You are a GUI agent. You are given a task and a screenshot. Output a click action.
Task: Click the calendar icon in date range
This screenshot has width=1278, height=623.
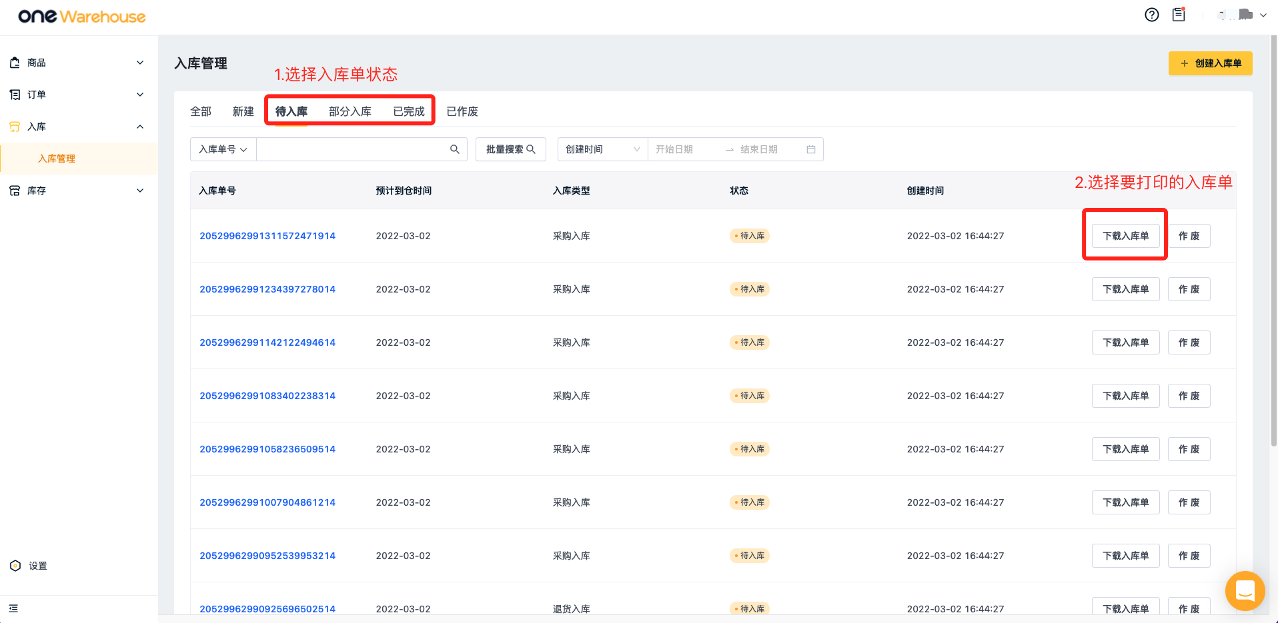811,149
